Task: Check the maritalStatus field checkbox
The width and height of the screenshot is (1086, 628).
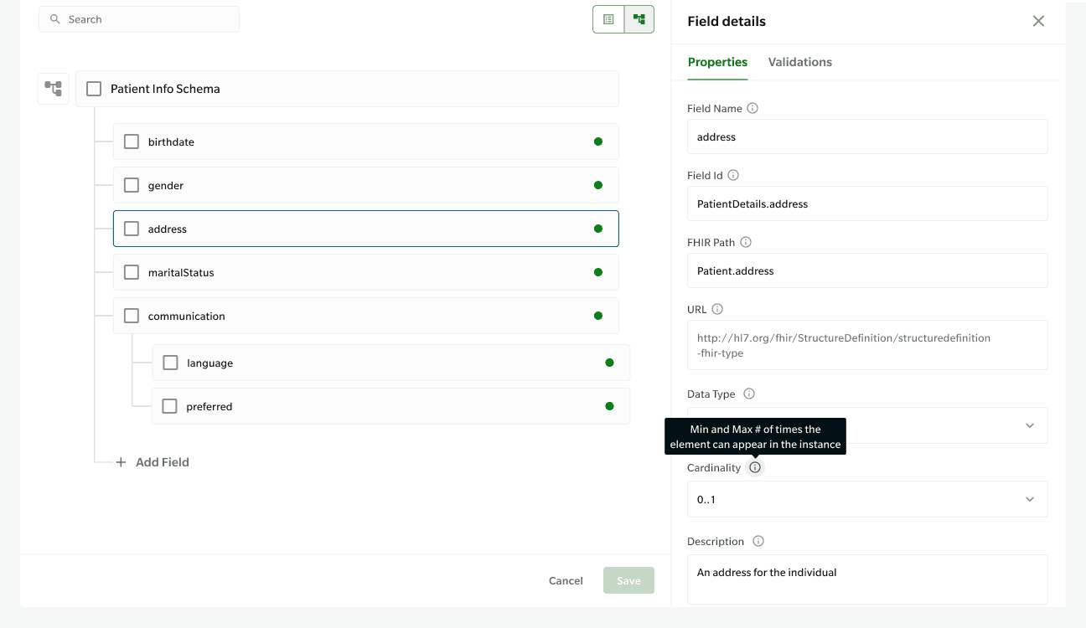Action: point(132,272)
